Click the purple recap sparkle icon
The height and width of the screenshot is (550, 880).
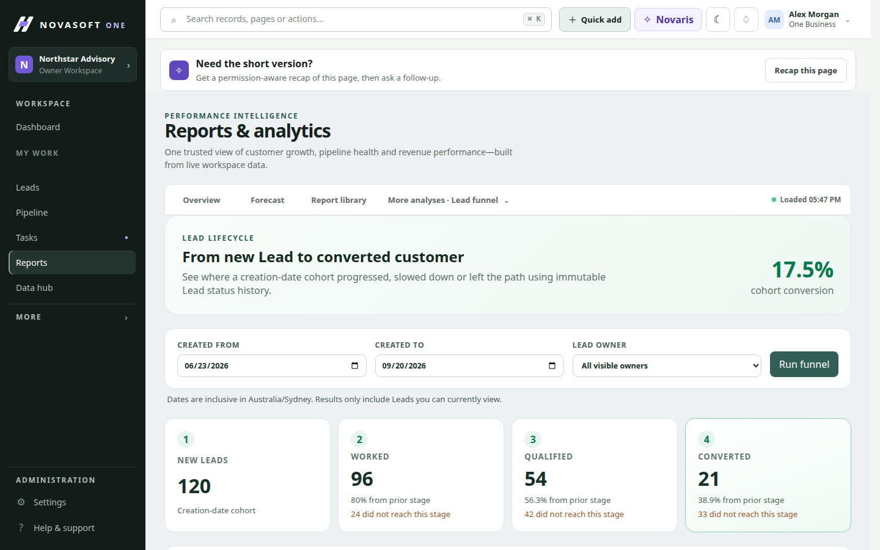click(x=179, y=70)
